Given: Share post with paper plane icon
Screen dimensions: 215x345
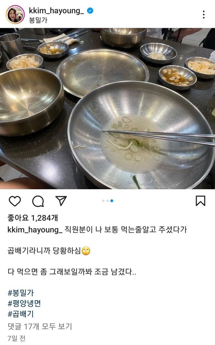Looking at the screenshot, I should point(61,201).
